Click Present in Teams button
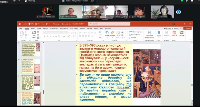The image size is (200, 107). tap(171, 28)
